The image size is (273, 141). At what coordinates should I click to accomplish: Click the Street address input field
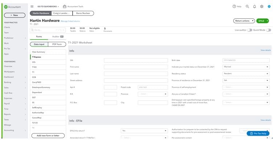pyautogui.click(x=136, y=81)
